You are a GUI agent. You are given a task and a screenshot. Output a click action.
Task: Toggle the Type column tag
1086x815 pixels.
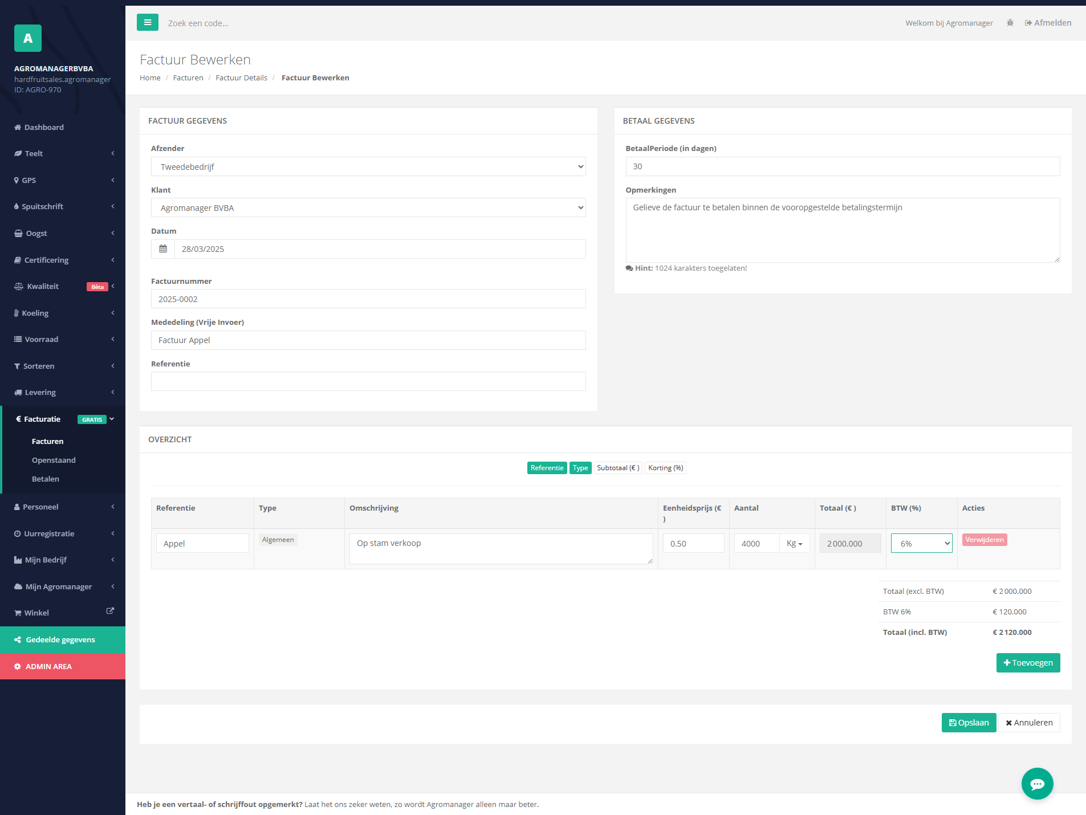(580, 468)
